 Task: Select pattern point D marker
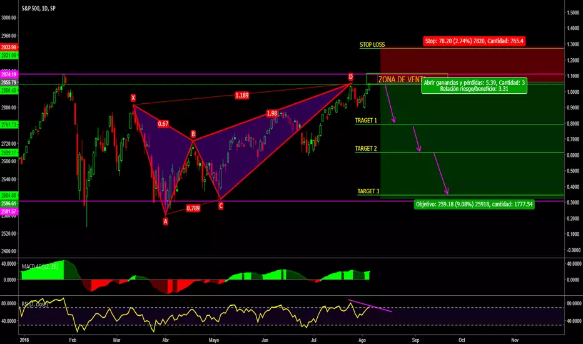pyautogui.click(x=351, y=77)
